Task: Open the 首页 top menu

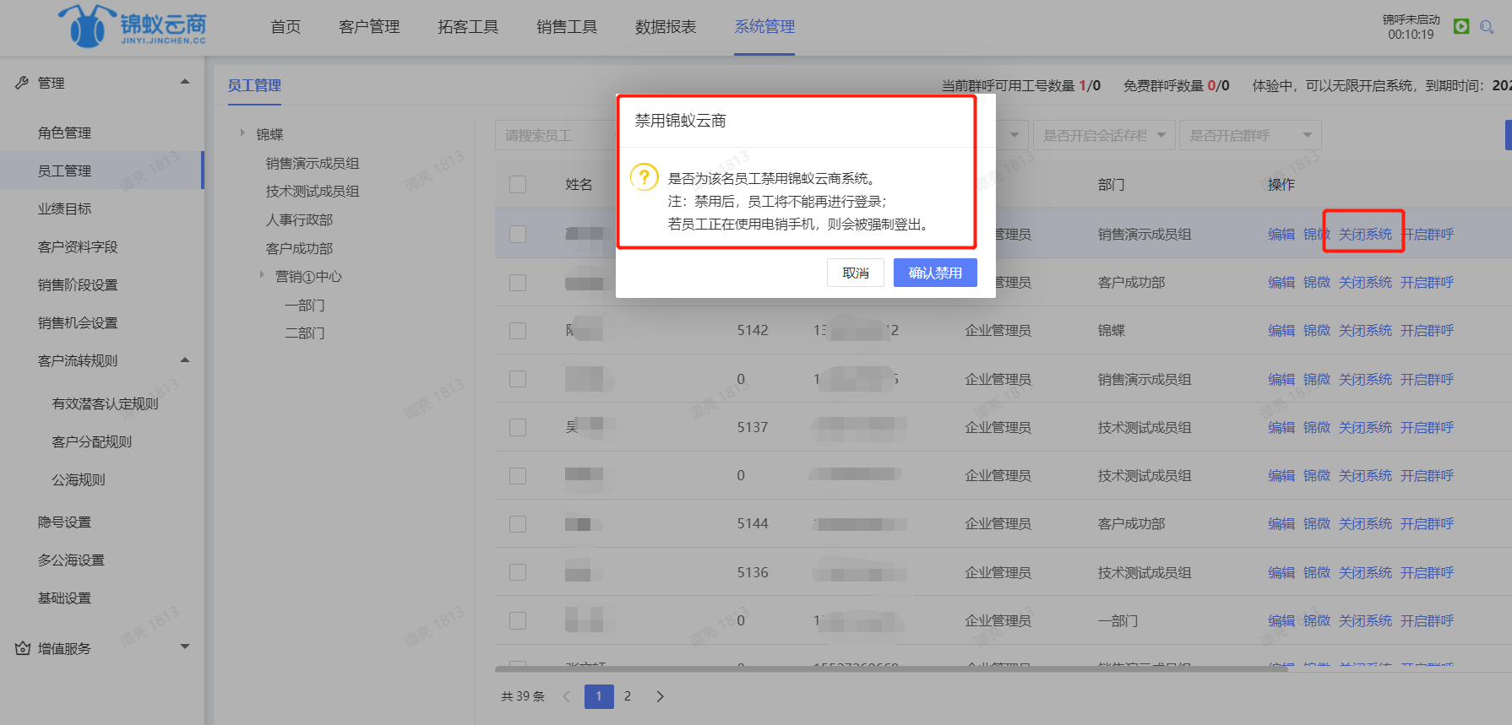Action: (x=286, y=27)
